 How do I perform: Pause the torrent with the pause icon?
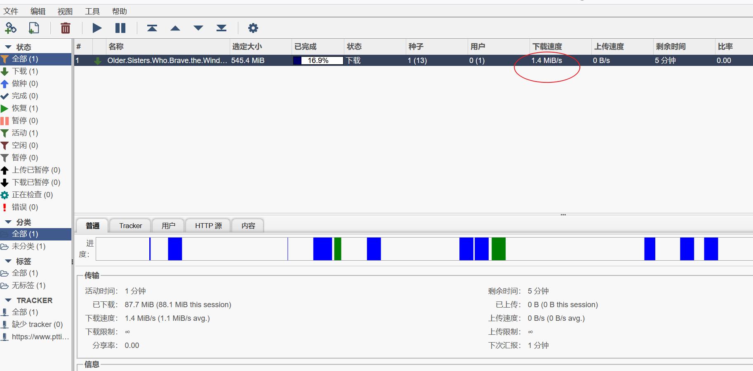pos(120,28)
